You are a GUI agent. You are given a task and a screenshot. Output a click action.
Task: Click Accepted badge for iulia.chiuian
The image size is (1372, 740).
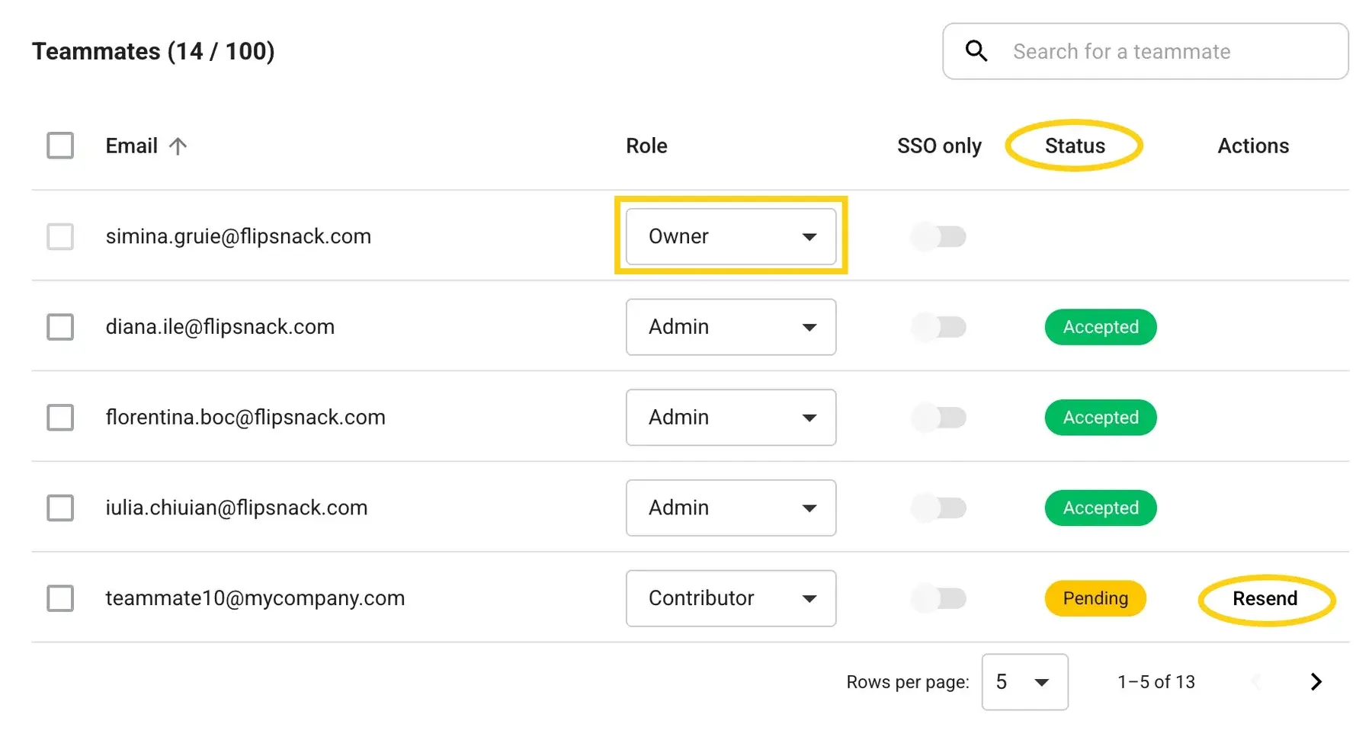(x=1101, y=508)
